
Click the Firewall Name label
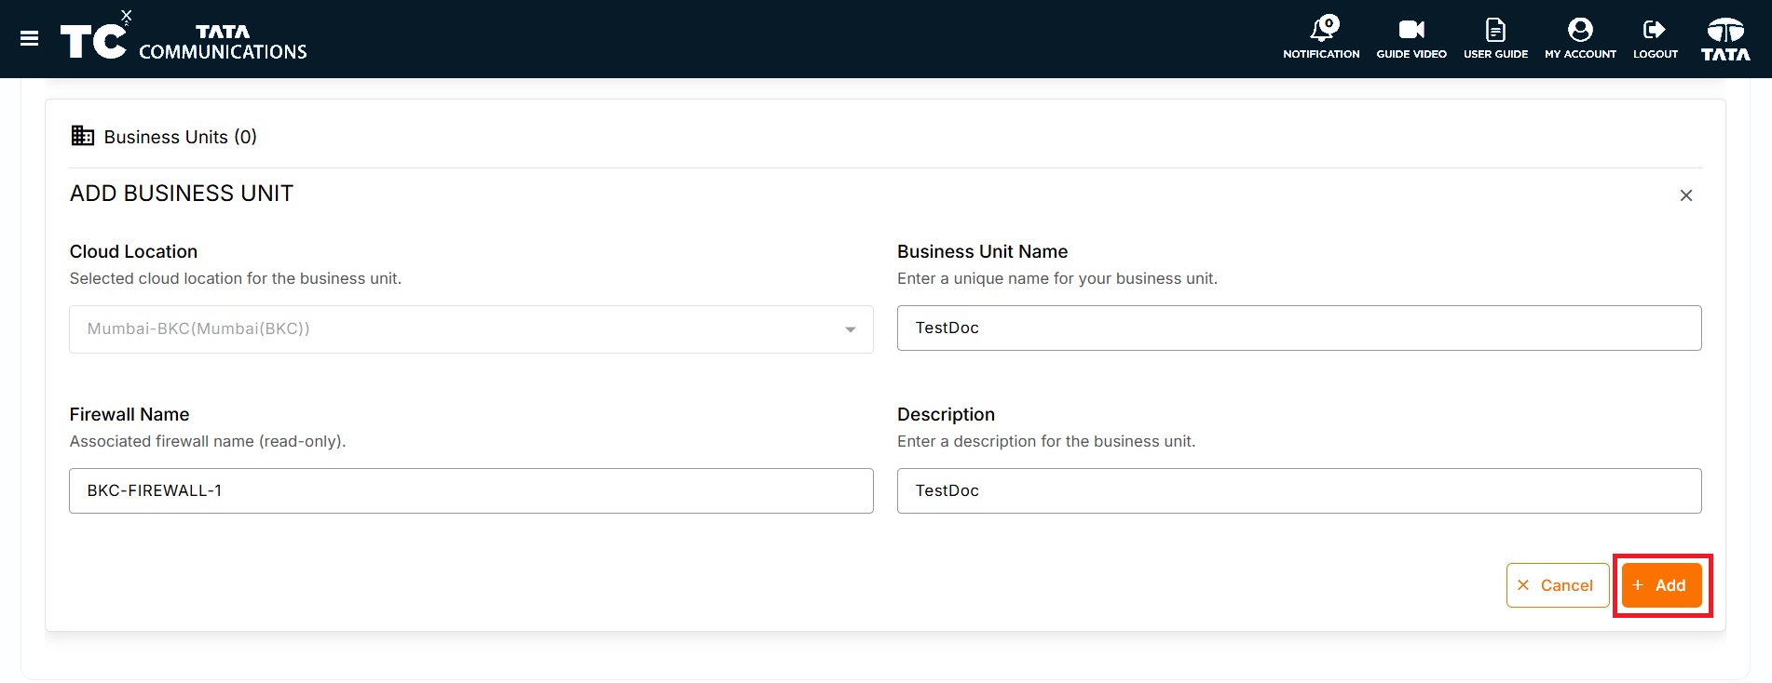click(129, 414)
